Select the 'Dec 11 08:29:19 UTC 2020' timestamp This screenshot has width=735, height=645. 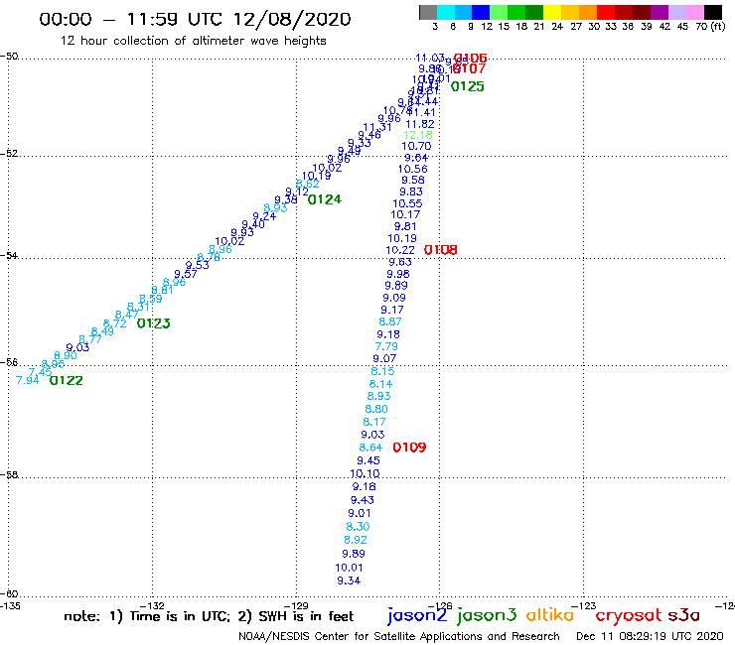pyautogui.click(x=650, y=637)
